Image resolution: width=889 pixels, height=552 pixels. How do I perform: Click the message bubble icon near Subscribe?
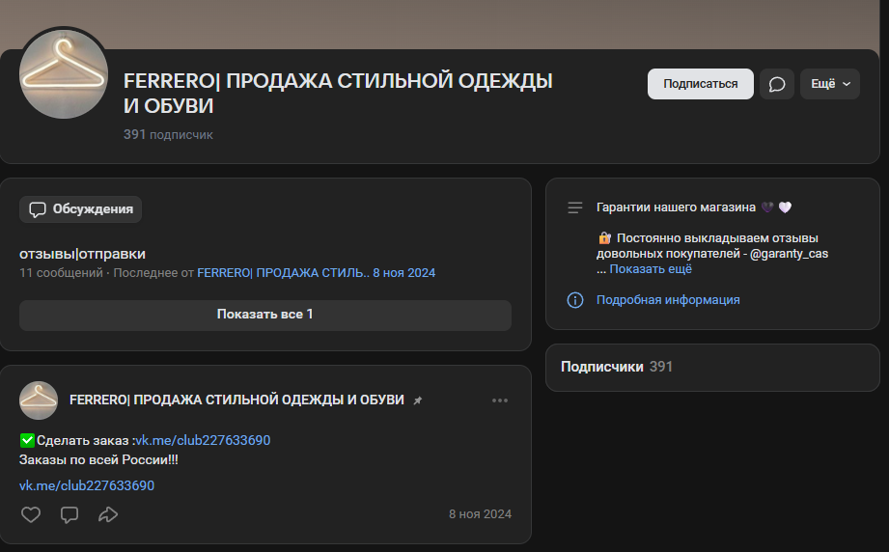(776, 84)
